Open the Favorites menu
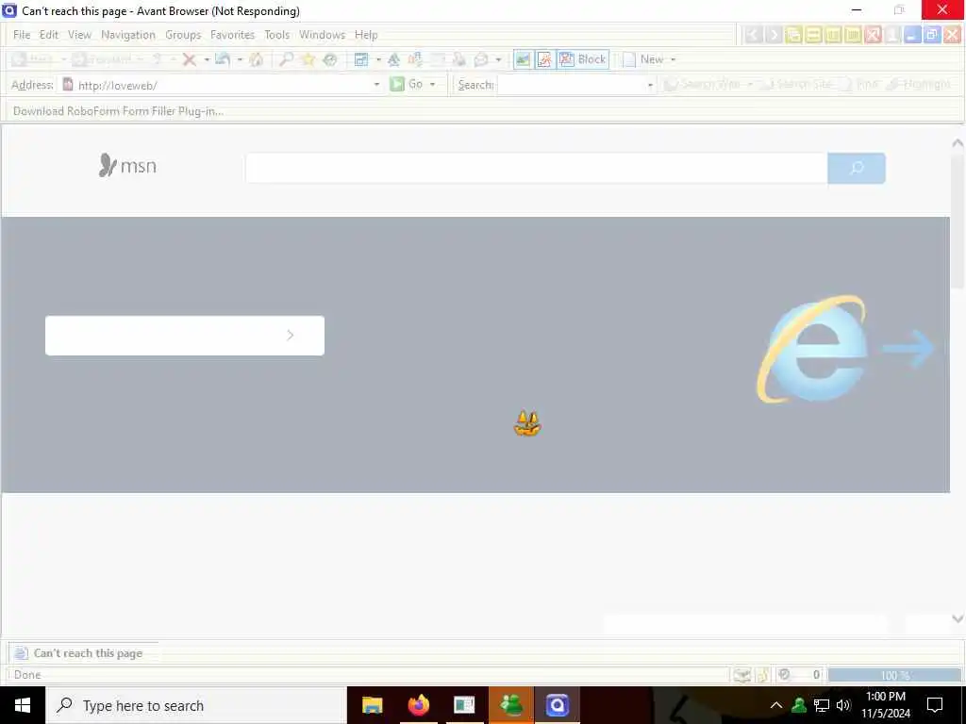The height and width of the screenshot is (724, 966). pos(232,35)
